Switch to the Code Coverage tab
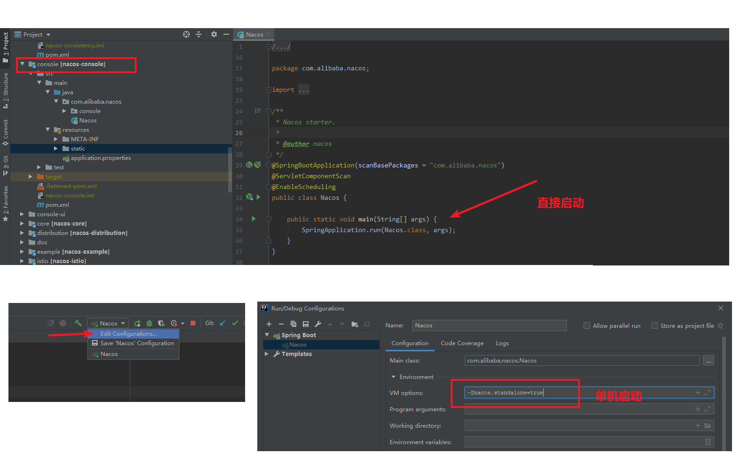The height and width of the screenshot is (469, 755). [462, 343]
